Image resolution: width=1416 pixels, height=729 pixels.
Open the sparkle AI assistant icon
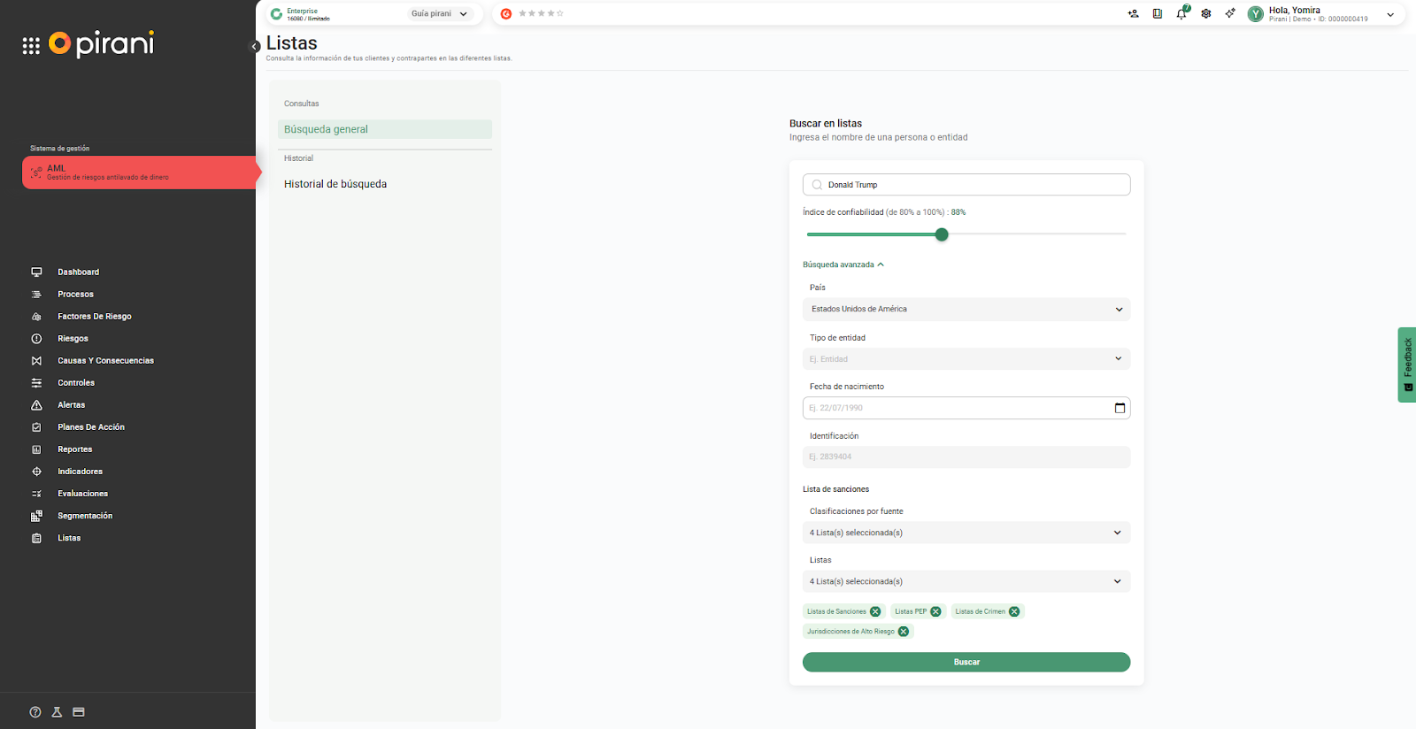coord(1230,14)
